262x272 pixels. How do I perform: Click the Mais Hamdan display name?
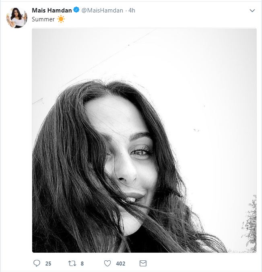(52, 10)
